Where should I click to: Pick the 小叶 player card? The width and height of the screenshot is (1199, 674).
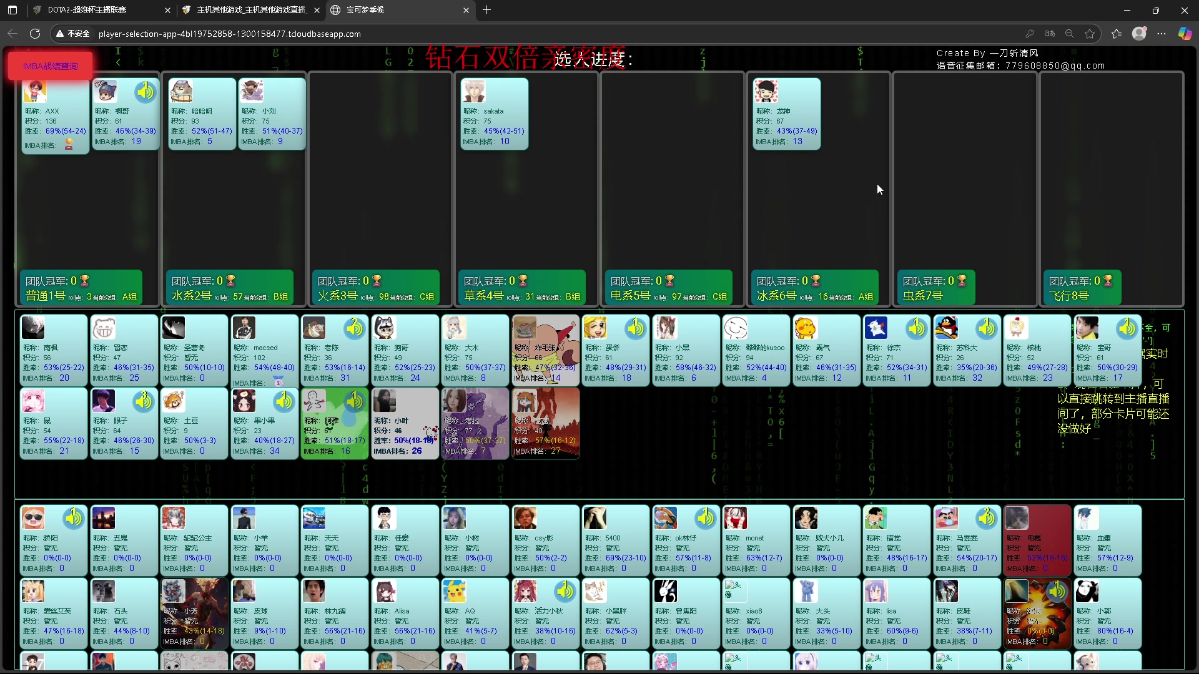coord(405,424)
